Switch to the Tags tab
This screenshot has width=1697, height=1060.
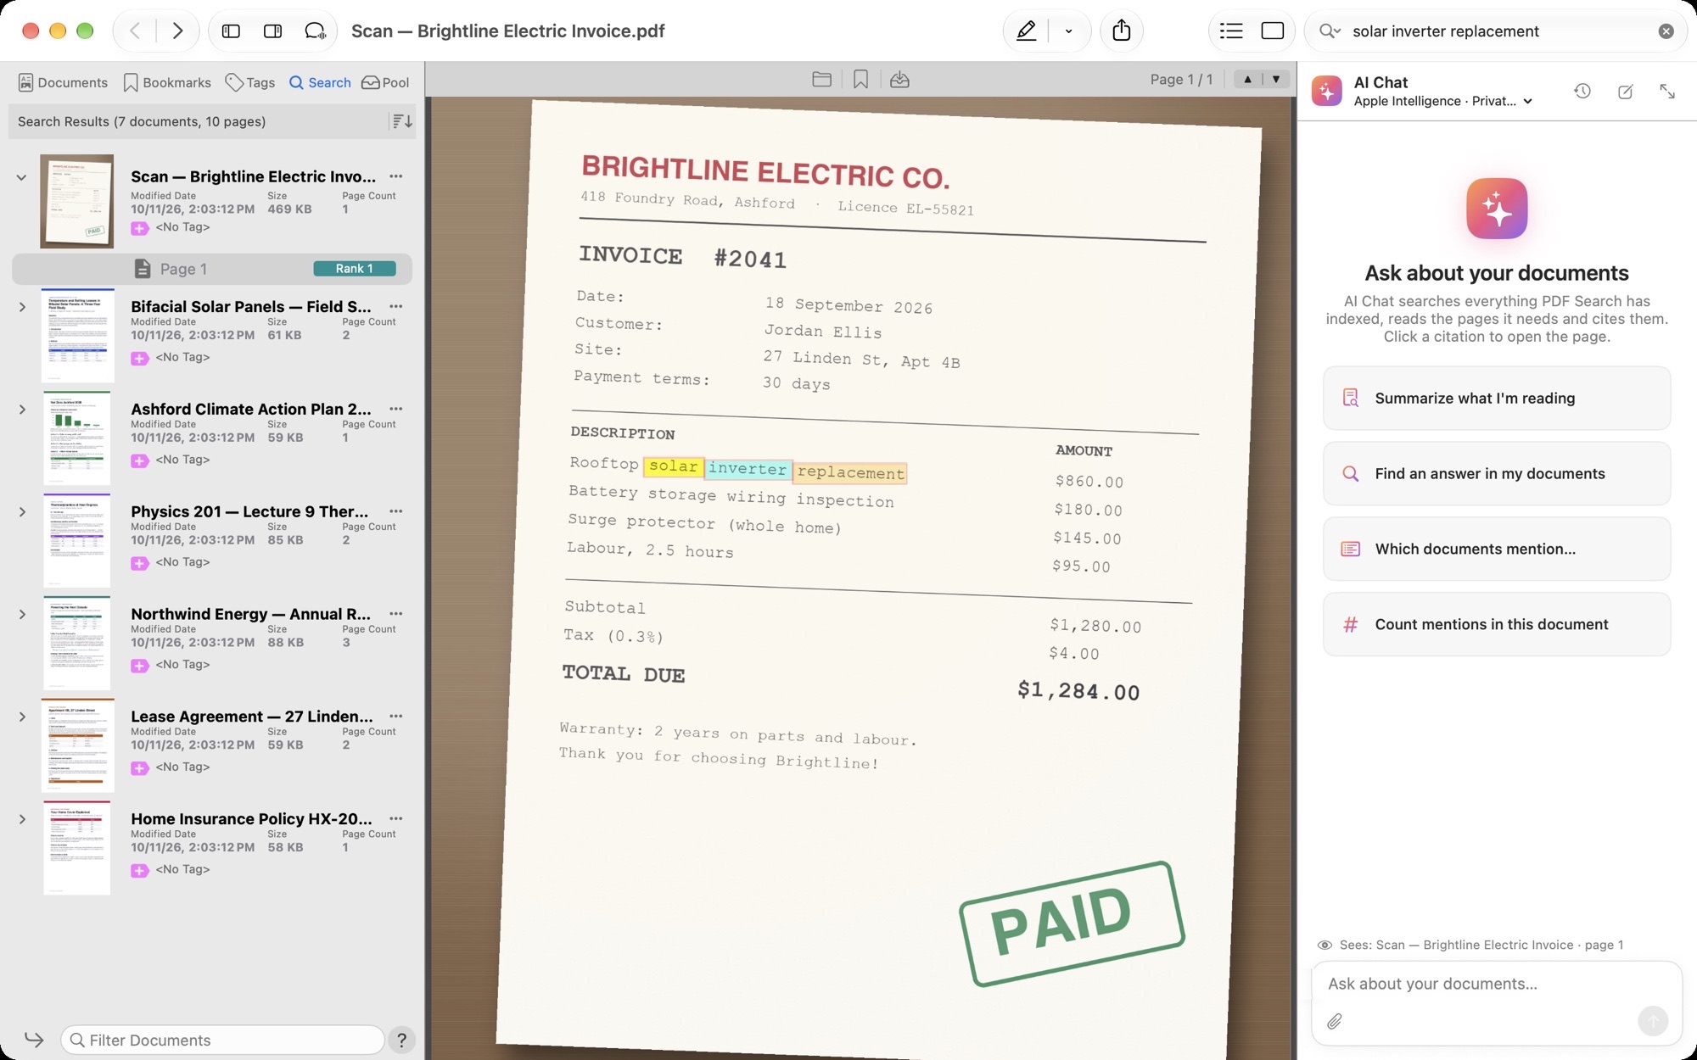click(x=250, y=82)
